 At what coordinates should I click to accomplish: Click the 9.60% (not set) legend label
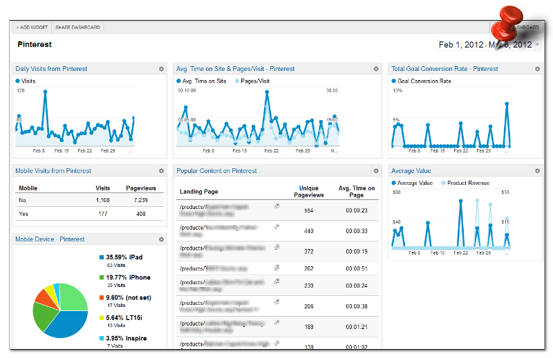[x=129, y=298]
